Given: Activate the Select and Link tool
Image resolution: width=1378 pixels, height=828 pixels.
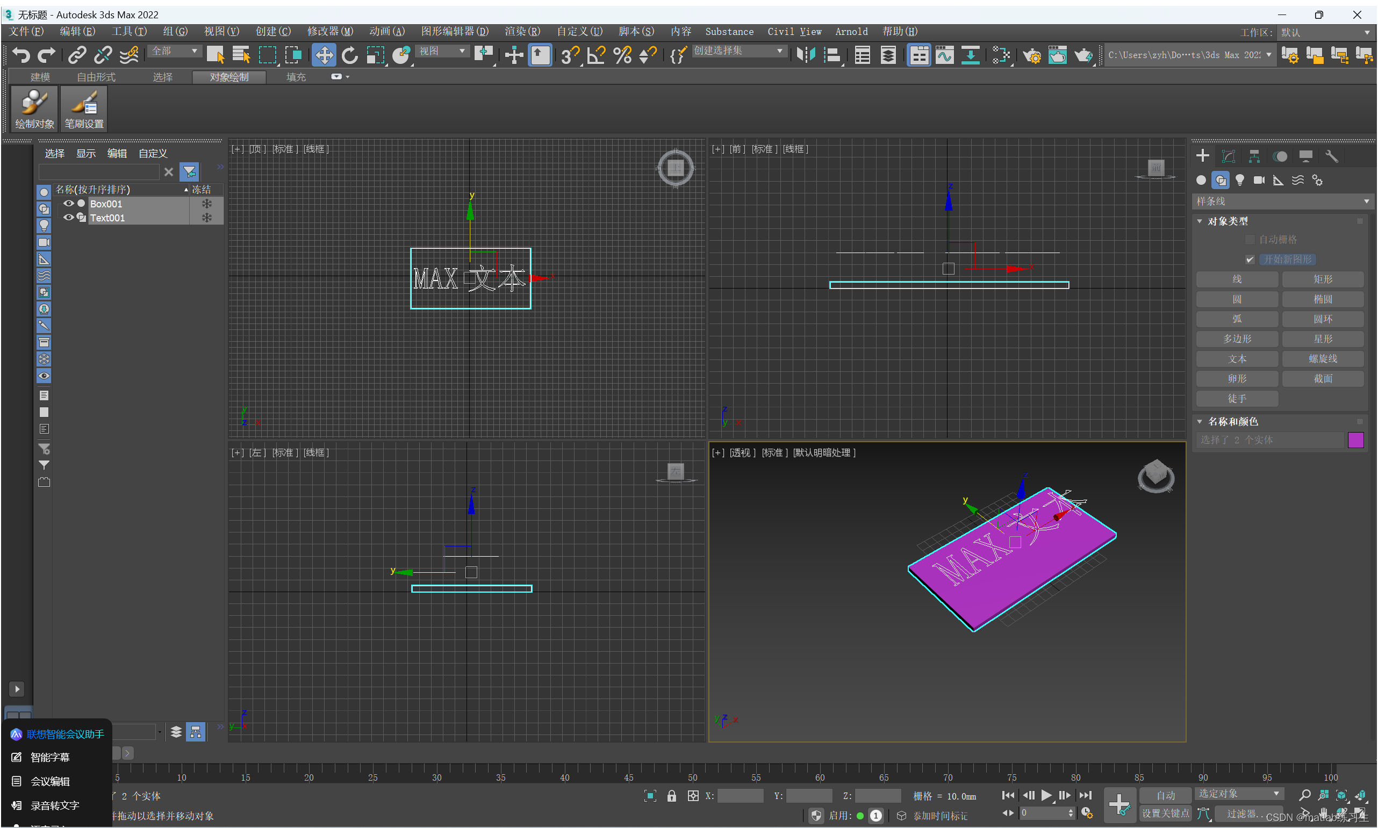Looking at the screenshot, I should pos(76,55).
